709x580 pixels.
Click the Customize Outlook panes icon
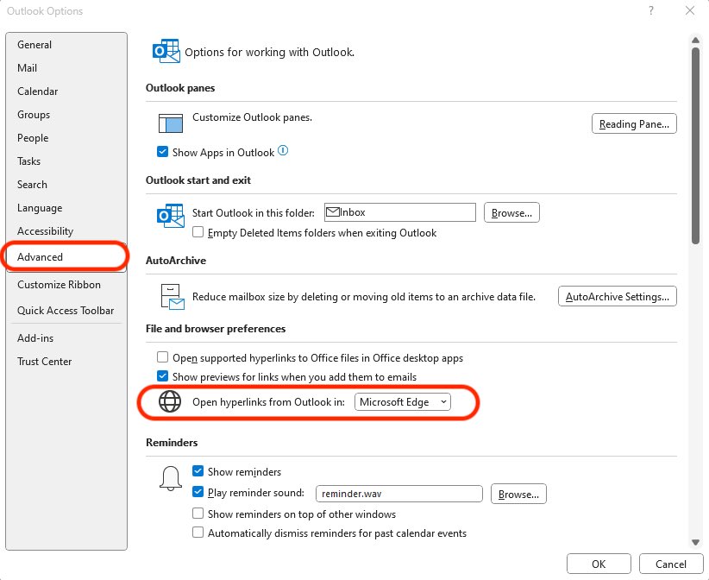click(171, 123)
